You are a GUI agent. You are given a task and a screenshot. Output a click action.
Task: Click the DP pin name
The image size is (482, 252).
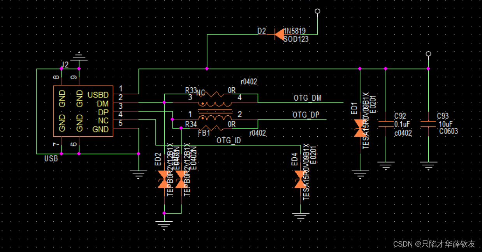coord(103,112)
